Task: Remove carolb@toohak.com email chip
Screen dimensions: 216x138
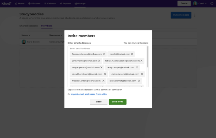Action: pos(132,54)
